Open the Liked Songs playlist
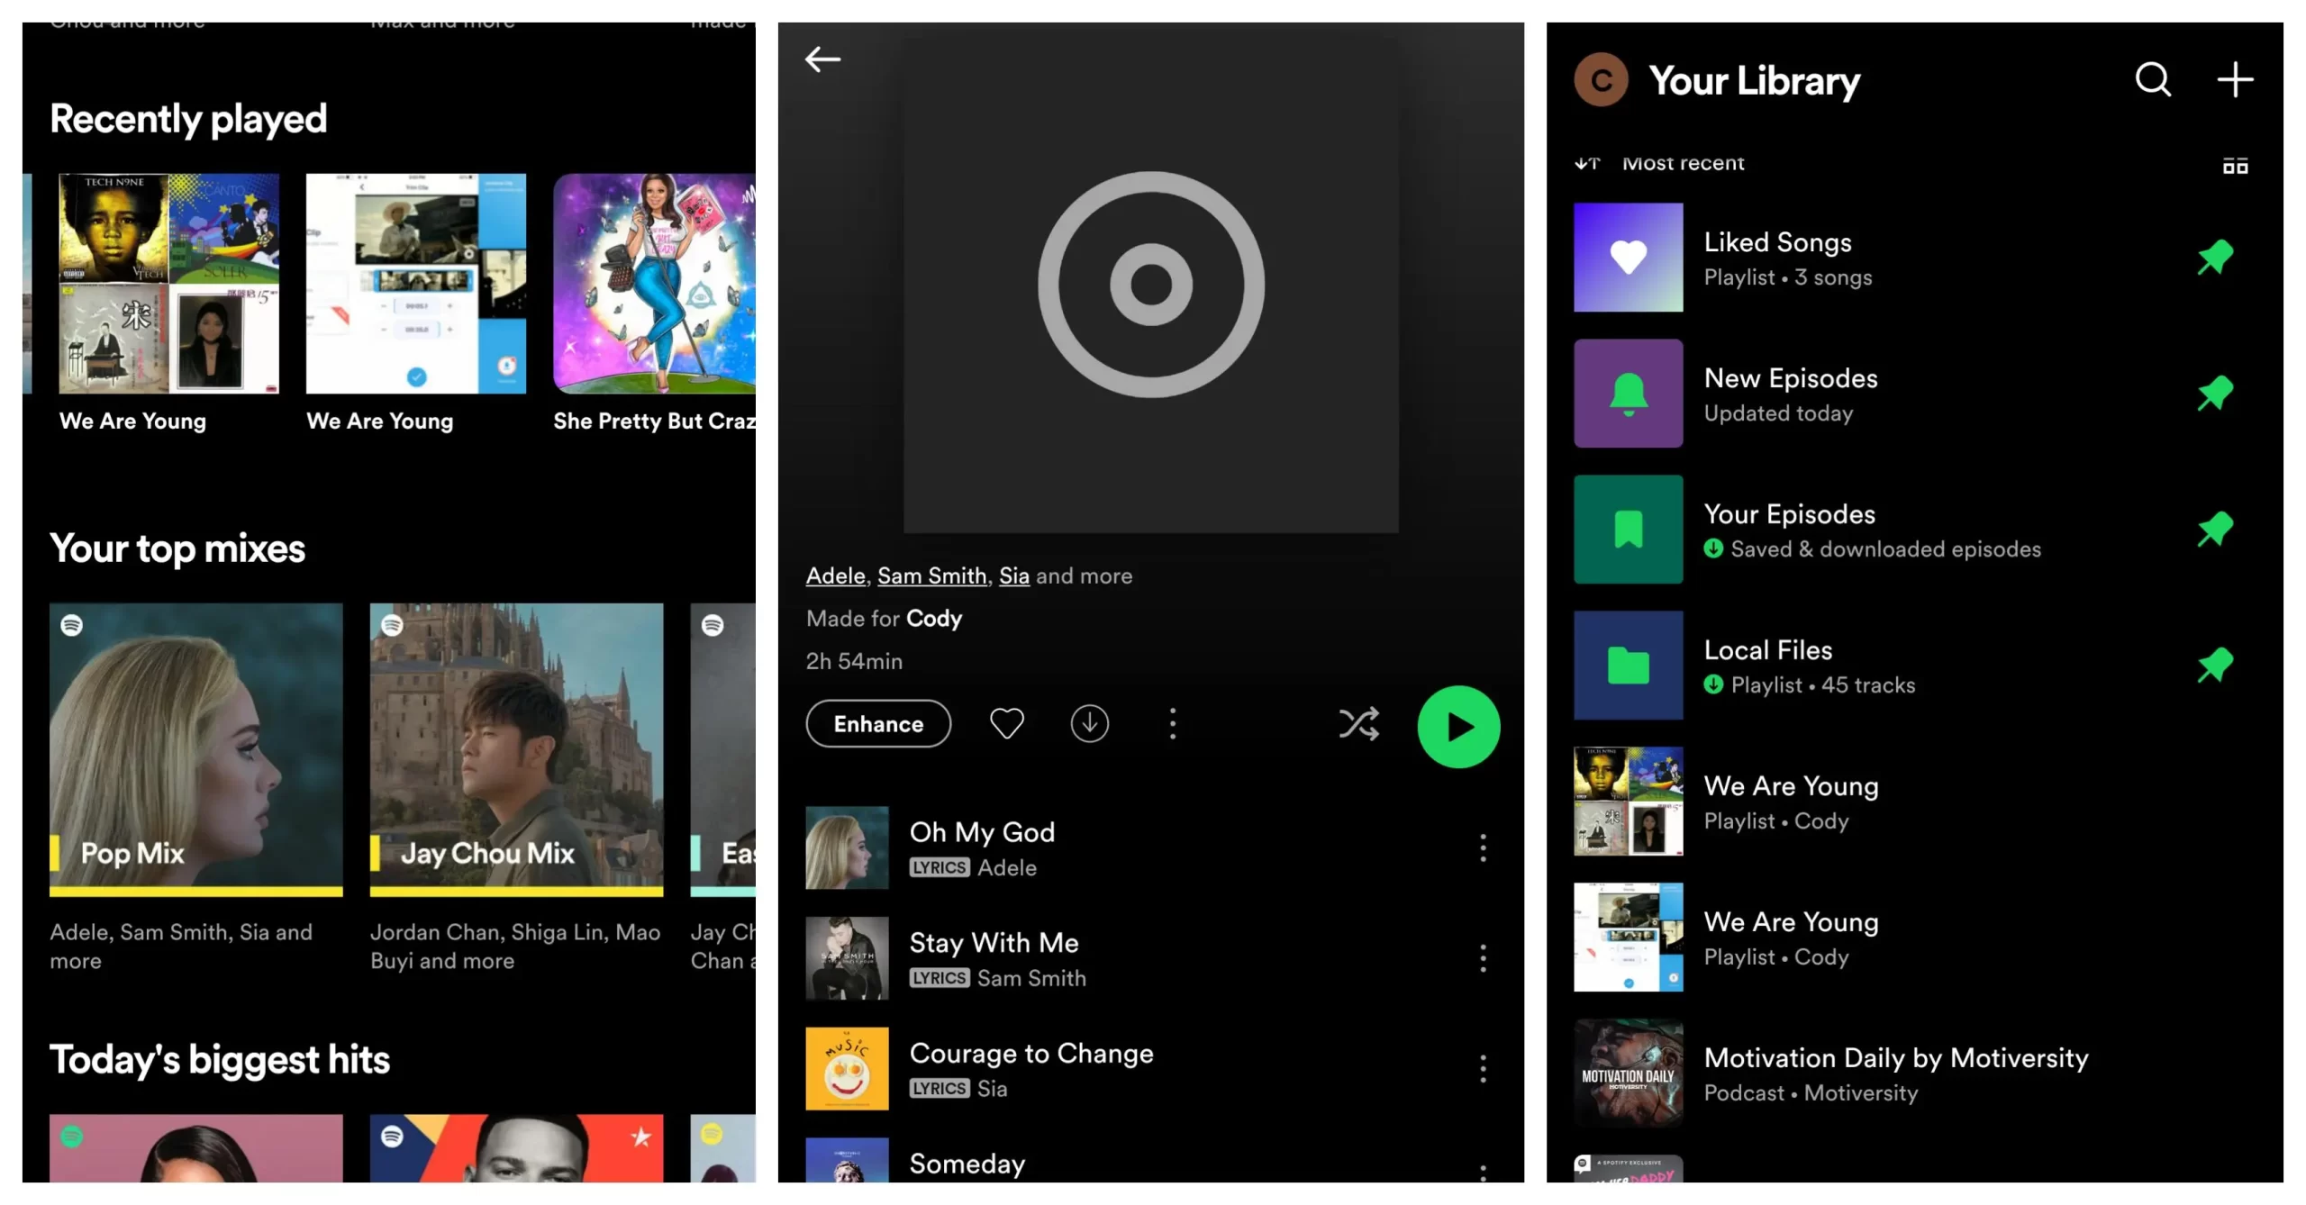 (x=1914, y=258)
